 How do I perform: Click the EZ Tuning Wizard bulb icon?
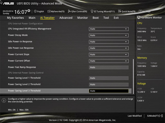(92, 11)
